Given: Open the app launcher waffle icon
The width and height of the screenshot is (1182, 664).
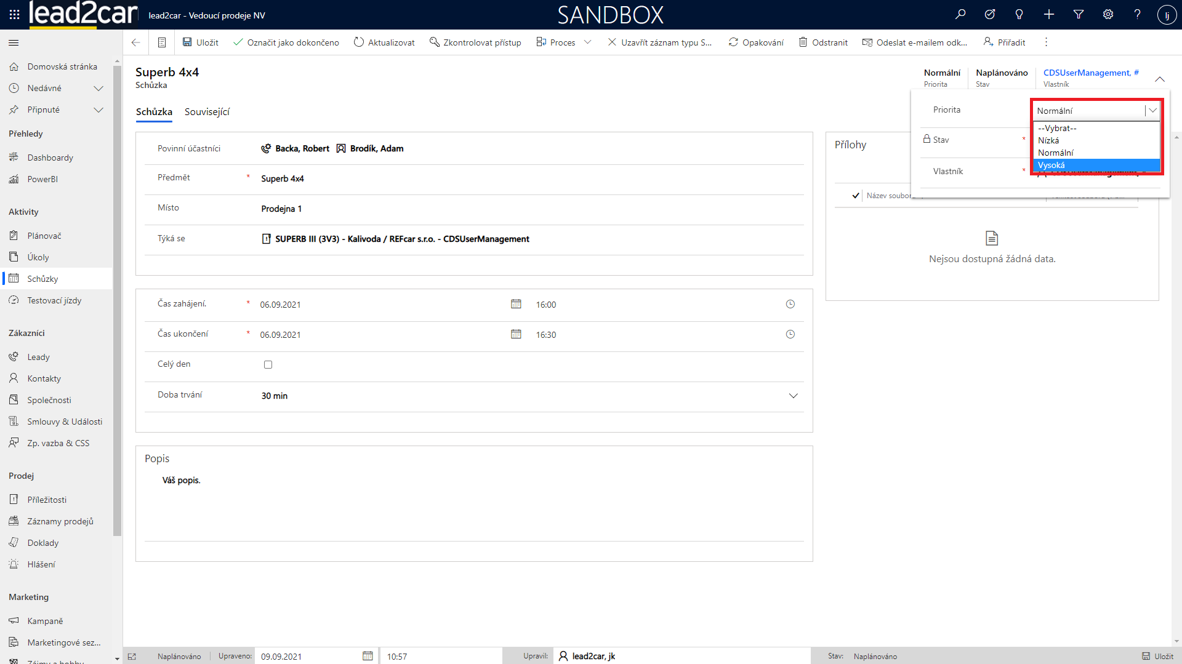Looking at the screenshot, I should click(14, 14).
